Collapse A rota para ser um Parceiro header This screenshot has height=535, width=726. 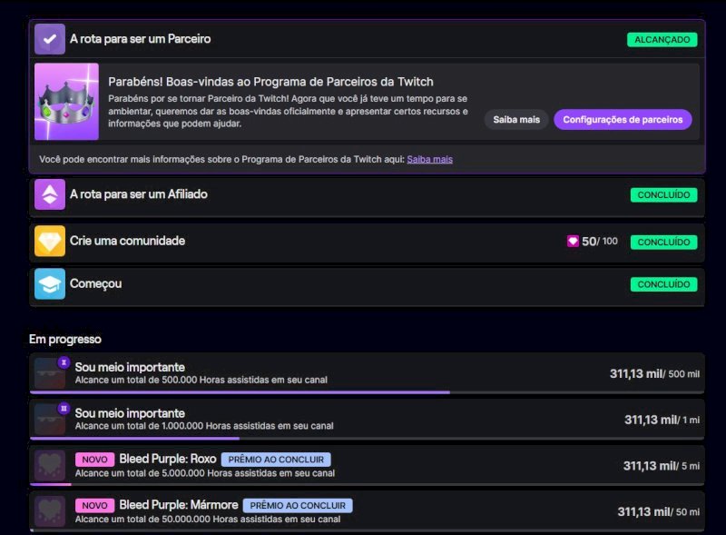click(367, 39)
